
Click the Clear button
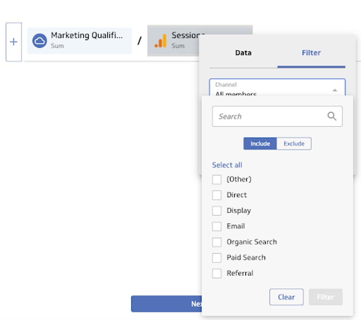286,297
